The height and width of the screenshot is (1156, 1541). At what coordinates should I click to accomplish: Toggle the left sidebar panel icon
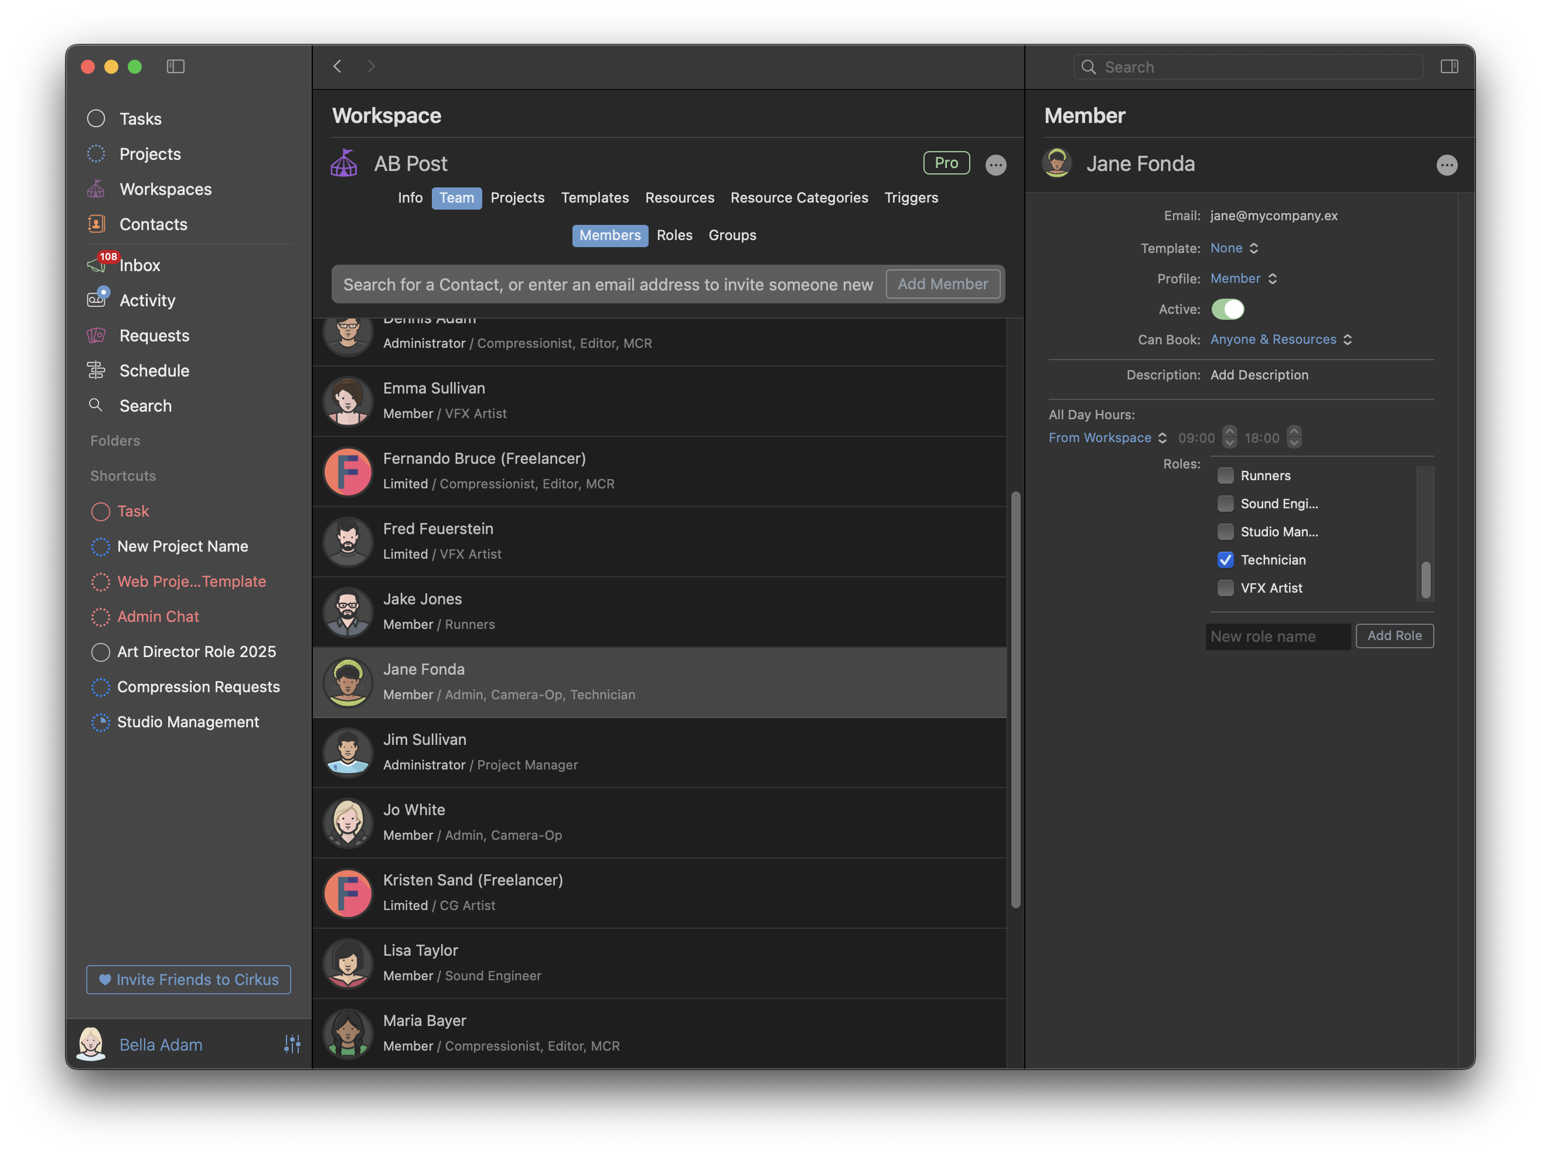176,66
